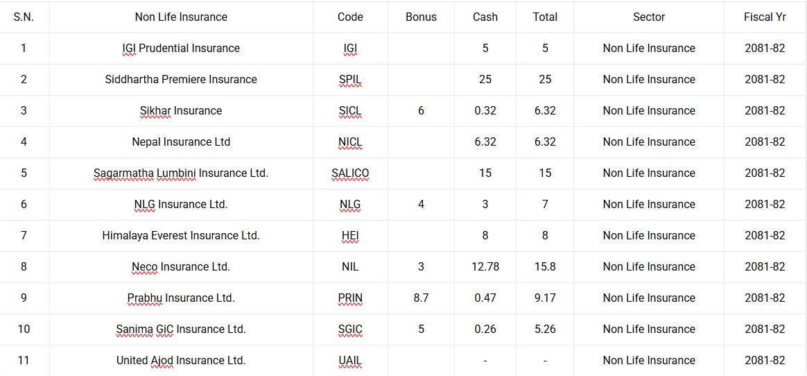
Task: Select the 'United Ajod Insurance Ltd.' cell
Action: tap(181, 360)
